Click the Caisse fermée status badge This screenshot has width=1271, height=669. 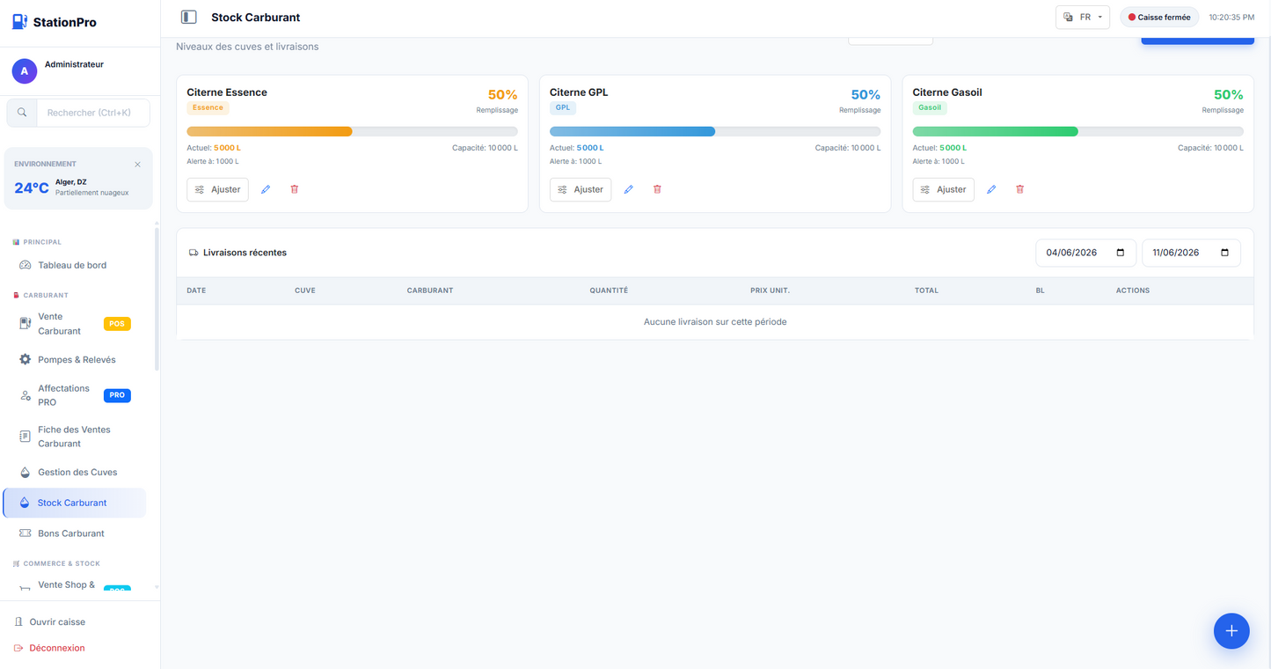pyautogui.click(x=1159, y=18)
